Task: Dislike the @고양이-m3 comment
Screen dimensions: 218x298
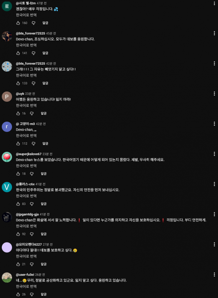Action: click(33, 144)
